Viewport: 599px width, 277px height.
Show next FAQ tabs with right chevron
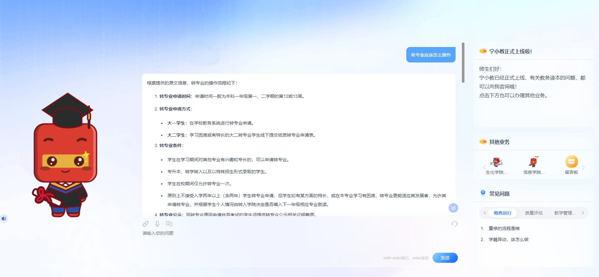point(583,213)
